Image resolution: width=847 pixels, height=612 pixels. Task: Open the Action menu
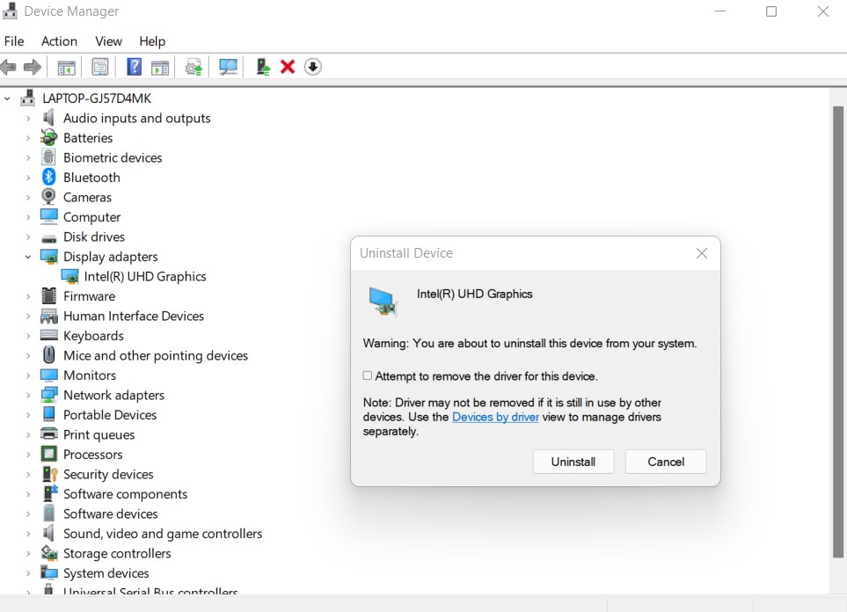pos(59,41)
